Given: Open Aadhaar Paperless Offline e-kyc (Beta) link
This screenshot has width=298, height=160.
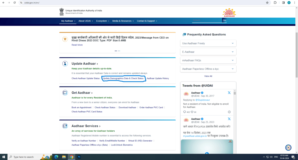Looking at the screenshot, I should tap(90, 145).
